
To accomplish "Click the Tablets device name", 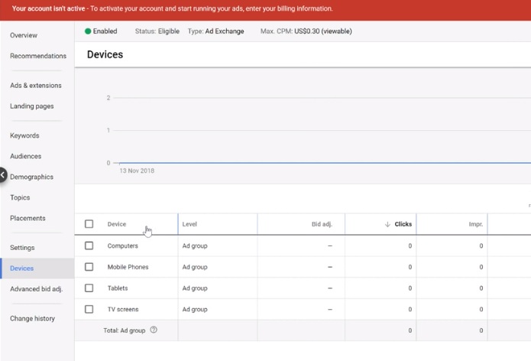I will pyautogui.click(x=118, y=288).
